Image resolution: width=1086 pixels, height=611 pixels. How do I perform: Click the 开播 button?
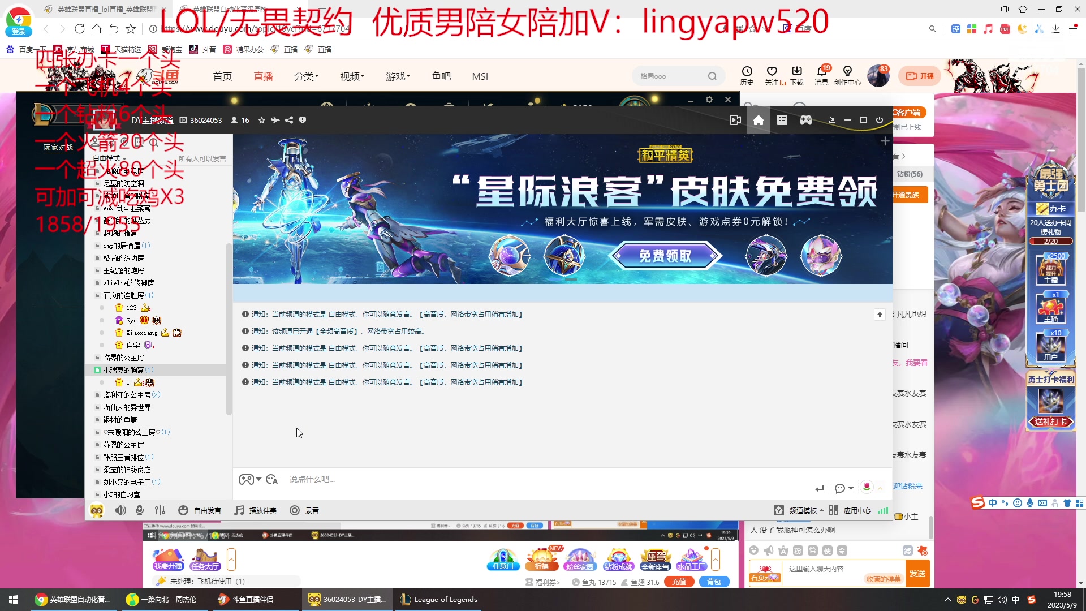(x=920, y=76)
